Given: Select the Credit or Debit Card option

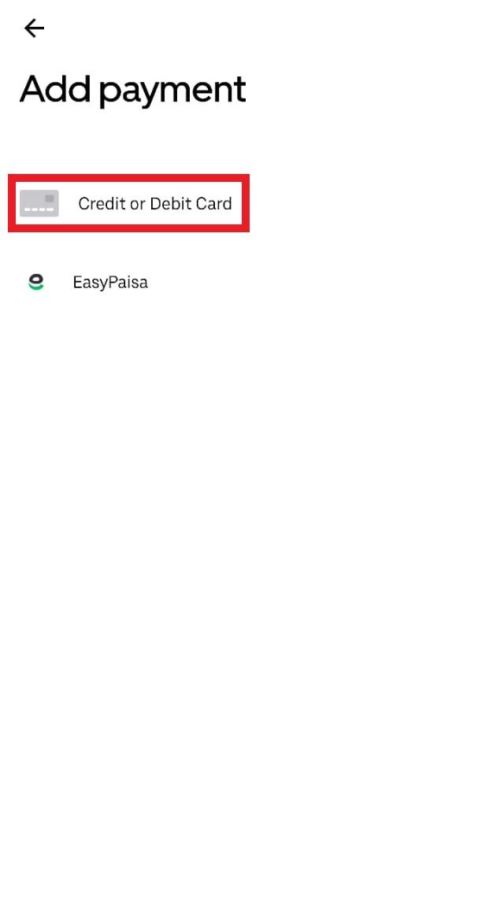Looking at the screenshot, I should coord(128,203).
